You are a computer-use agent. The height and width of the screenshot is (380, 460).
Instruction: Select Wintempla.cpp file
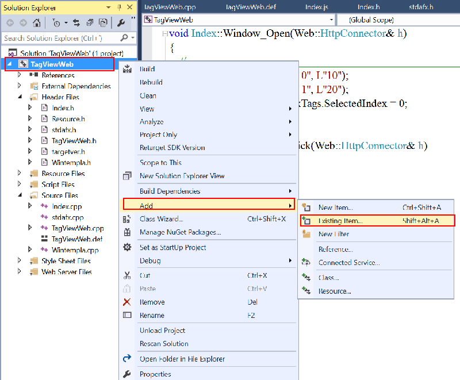coord(75,250)
